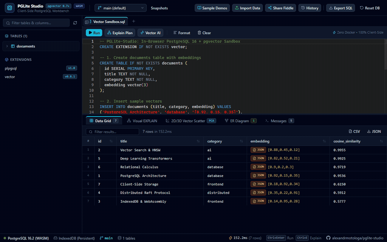
Task: Open JSON badge for [0.35,0.22,0.91] embedding
Action: 258,192
